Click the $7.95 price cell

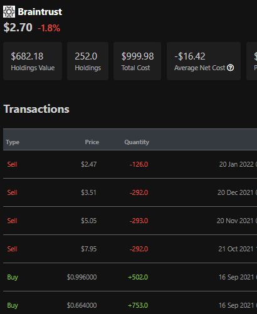pyautogui.click(x=89, y=249)
